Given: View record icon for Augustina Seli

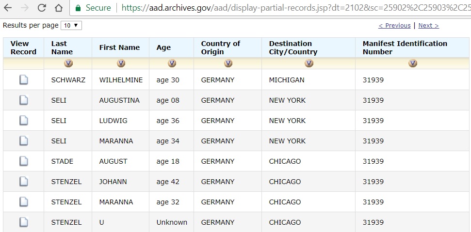Looking at the screenshot, I should click(x=23, y=100).
